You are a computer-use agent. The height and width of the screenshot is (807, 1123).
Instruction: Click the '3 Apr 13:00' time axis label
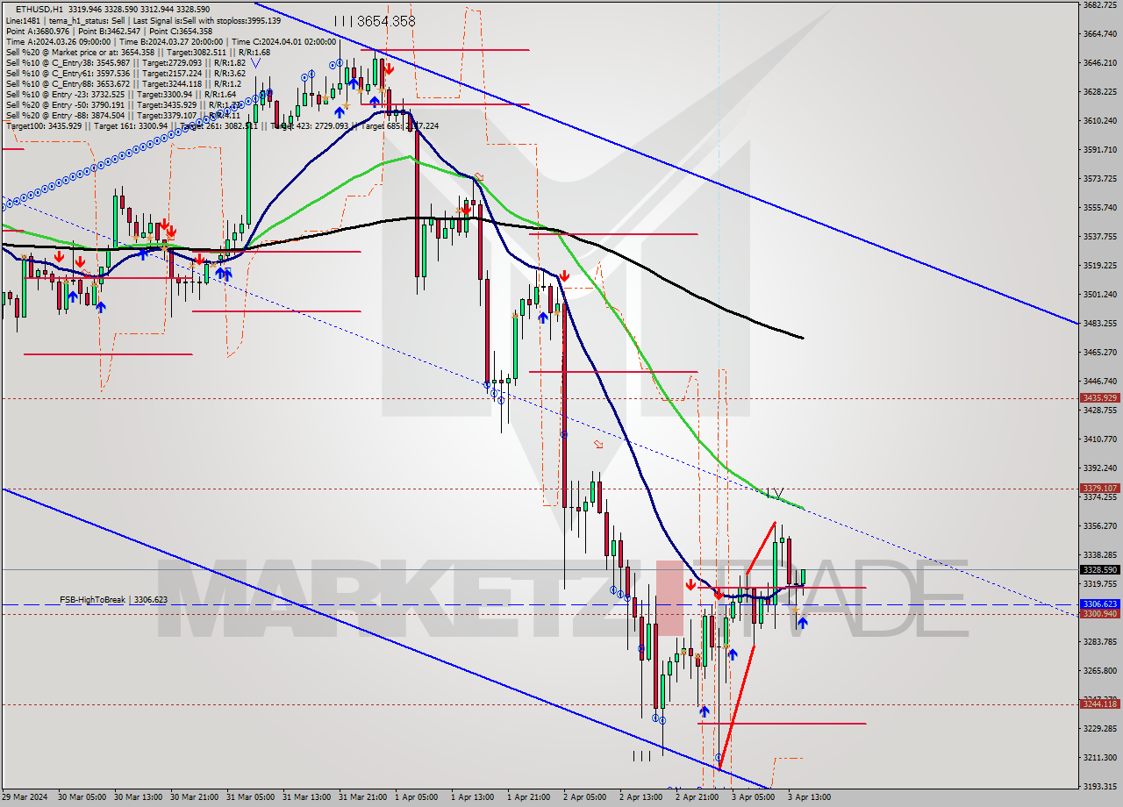coord(809,797)
